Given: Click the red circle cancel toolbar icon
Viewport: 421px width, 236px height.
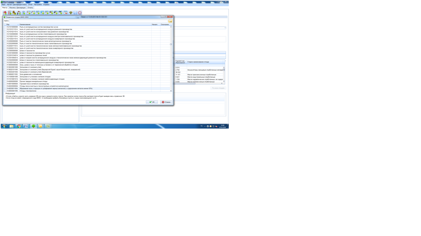Looking at the screenshot, I should coord(80,13).
